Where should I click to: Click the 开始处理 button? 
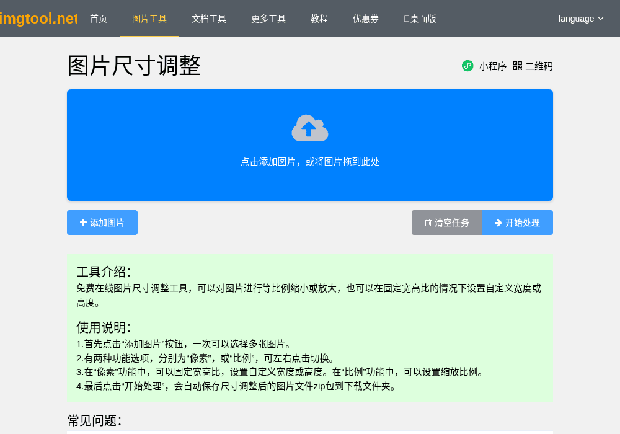(x=518, y=223)
